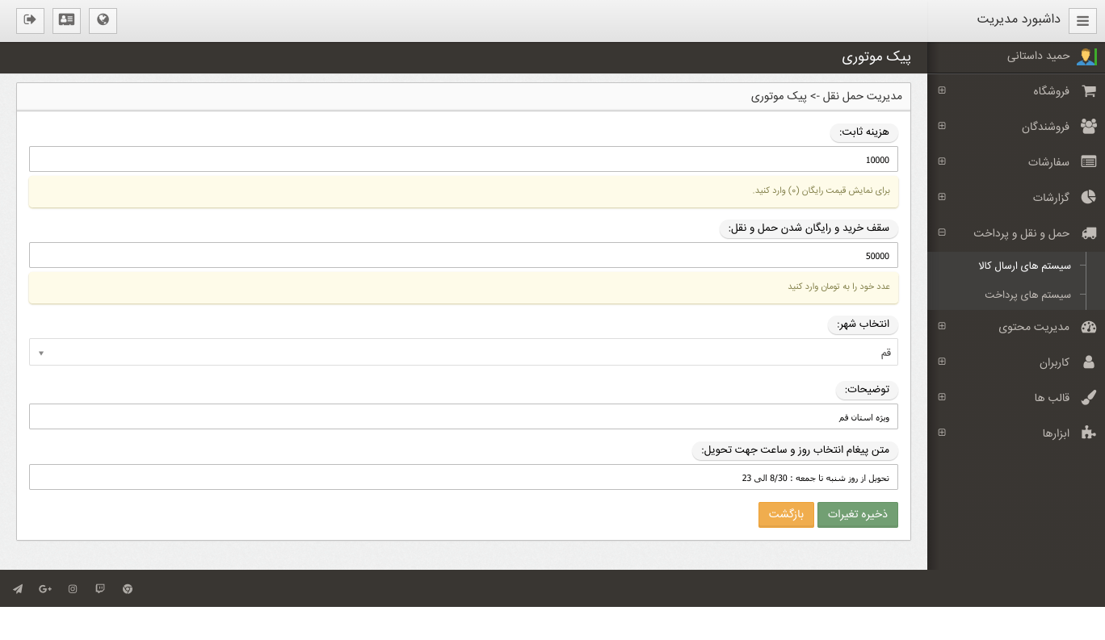Click the Instagram icon in footer
This screenshot has width=1105, height=640.
click(x=73, y=589)
